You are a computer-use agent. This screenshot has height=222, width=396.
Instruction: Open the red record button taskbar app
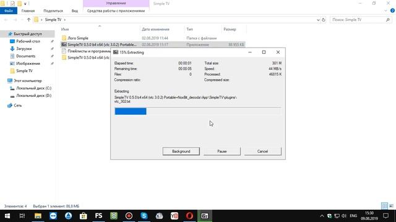tap(129, 216)
